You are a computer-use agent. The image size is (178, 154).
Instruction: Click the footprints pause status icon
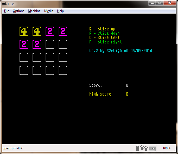coord(144,148)
